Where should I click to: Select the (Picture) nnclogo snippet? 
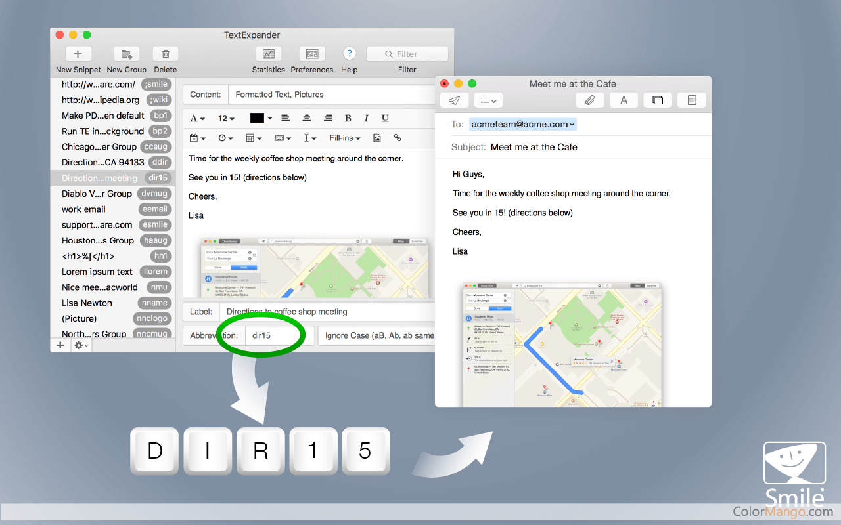tap(112, 318)
